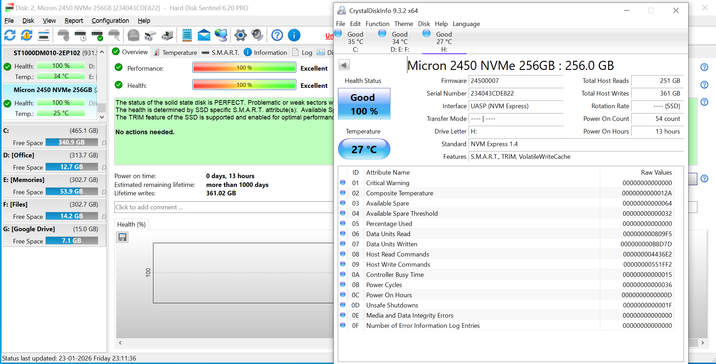The width and height of the screenshot is (716, 364).
Task: Click the refresh with warning icon
Action: point(27,35)
